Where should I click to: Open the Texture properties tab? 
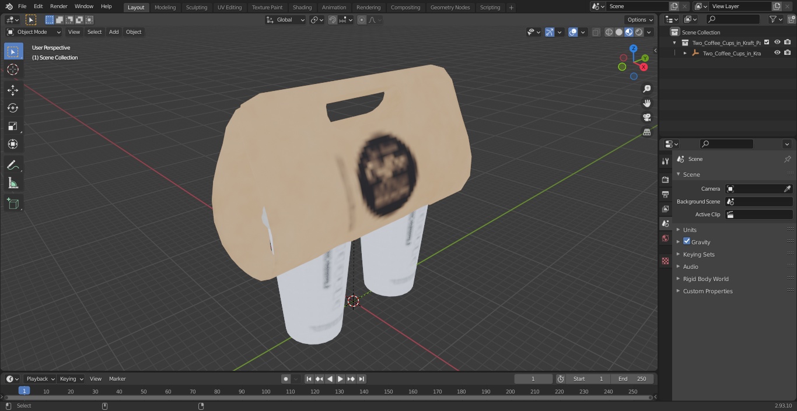(x=665, y=261)
